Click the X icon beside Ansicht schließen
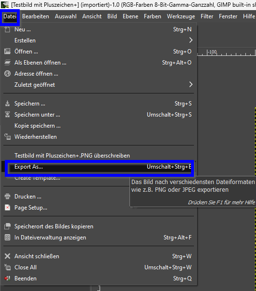This screenshot has width=256, height=291. coord(7,256)
